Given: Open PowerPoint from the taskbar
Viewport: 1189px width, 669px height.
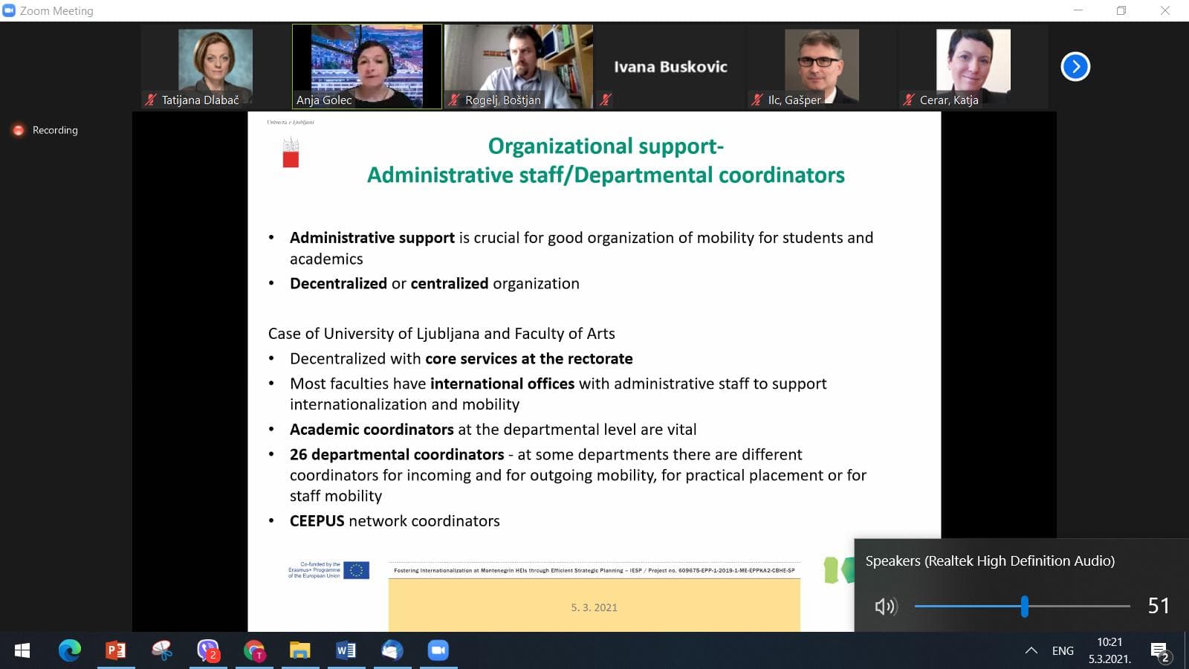Looking at the screenshot, I should (x=116, y=651).
